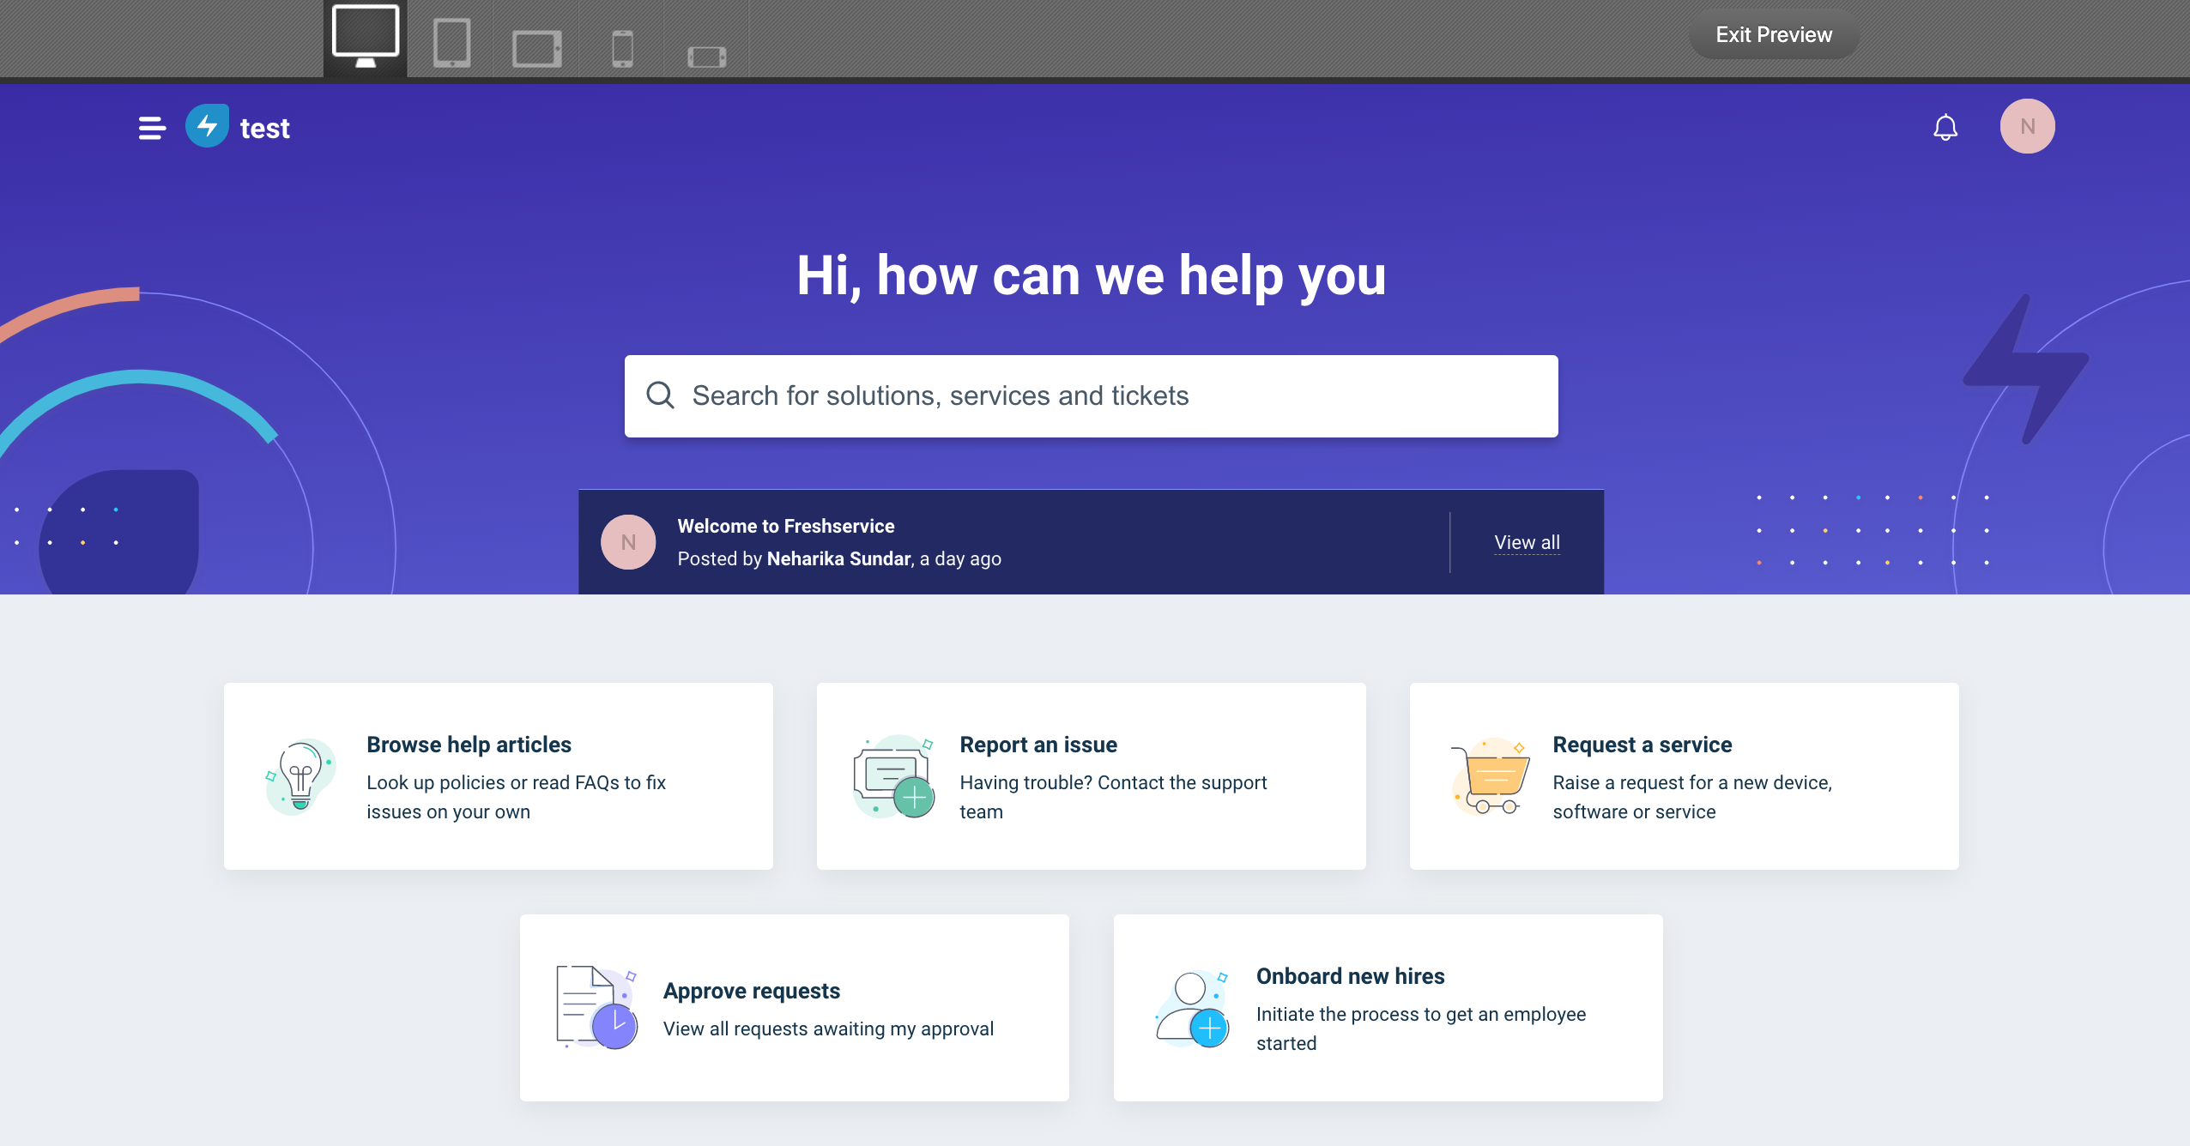
Task: Click the search magnifier icon
Action: [x=660, y=395]
